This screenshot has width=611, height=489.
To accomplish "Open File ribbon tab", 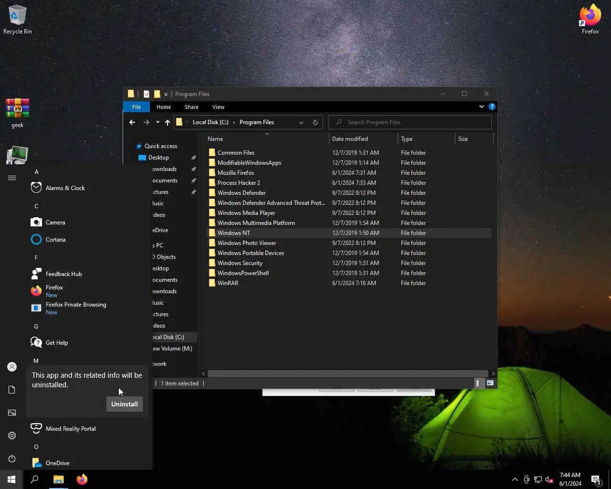I will [137, 107].
